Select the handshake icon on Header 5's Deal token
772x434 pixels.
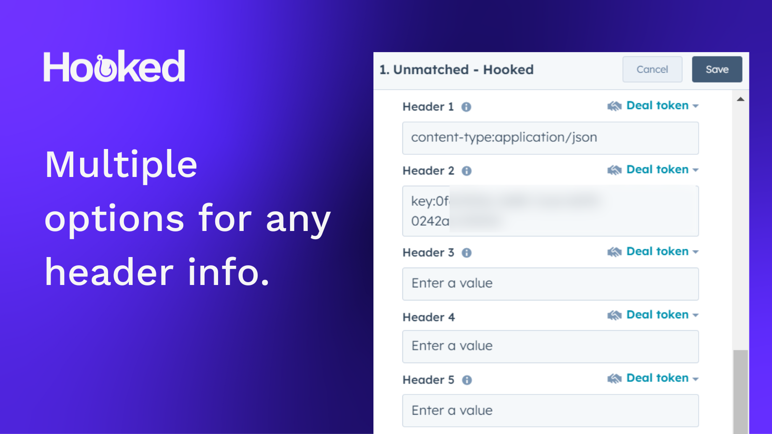tap(614, 378)
